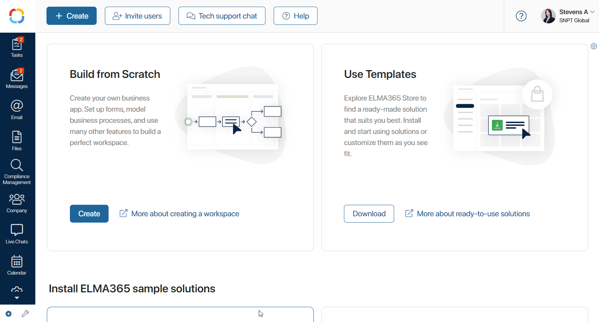The width and height of the screenshot is (599, 322).
Task: Click the plus icon at sidebar bottom
Action: point(9,314)
